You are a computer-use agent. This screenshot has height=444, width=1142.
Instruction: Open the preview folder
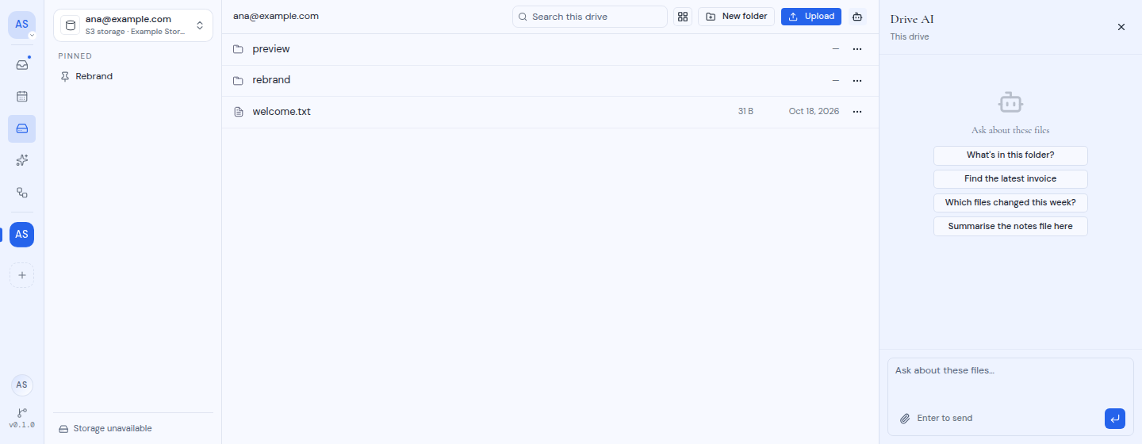coord(550,49)
